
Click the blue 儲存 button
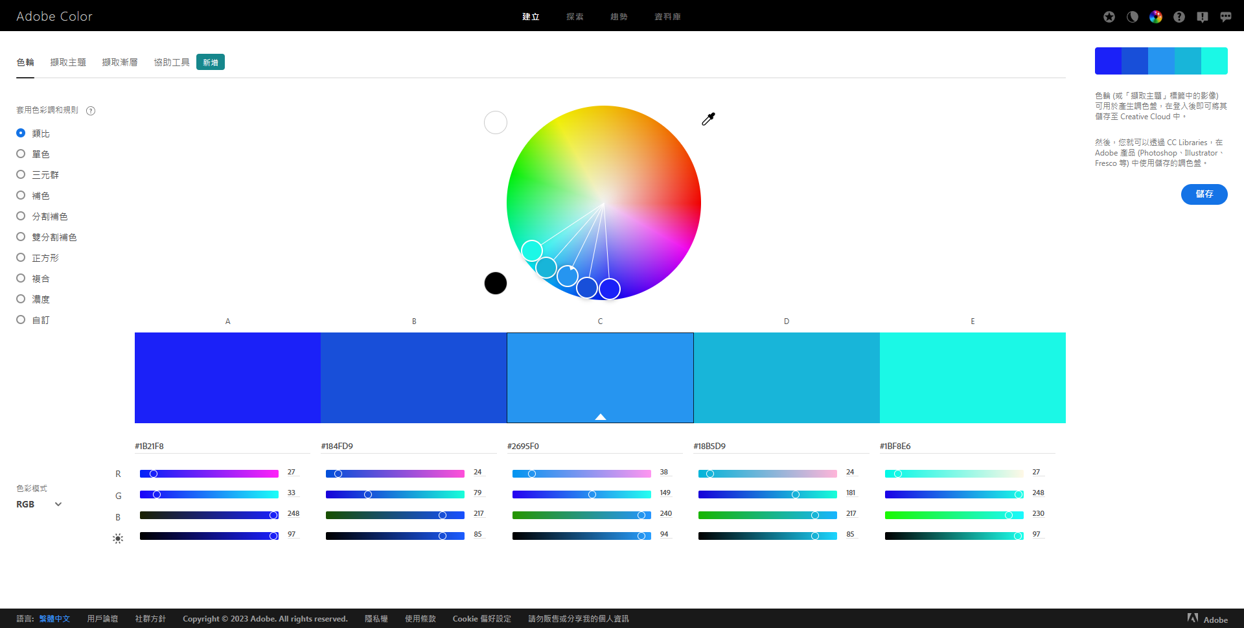pos(1204,194)
